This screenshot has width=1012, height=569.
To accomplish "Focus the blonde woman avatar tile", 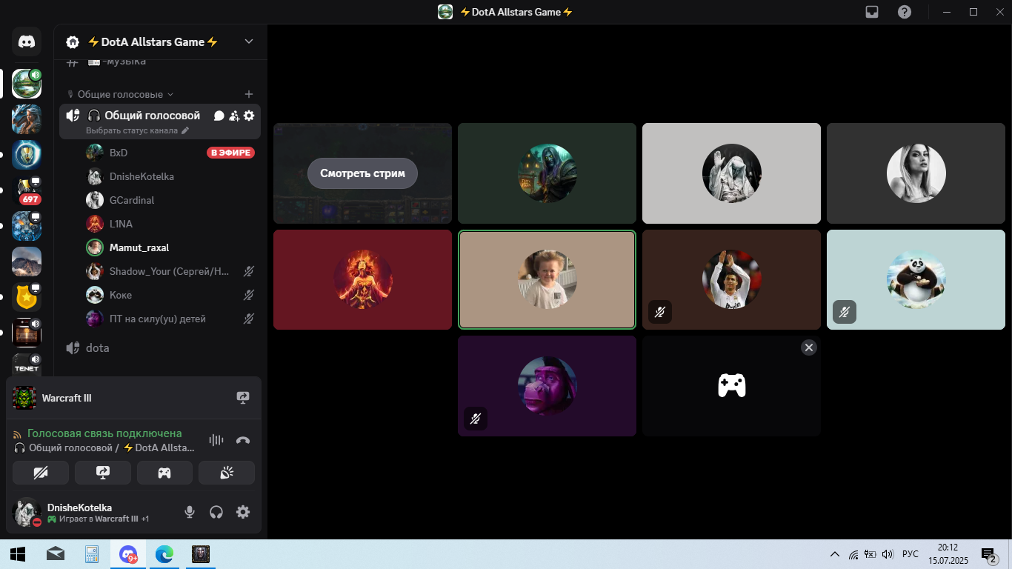I will pos(916,173).
